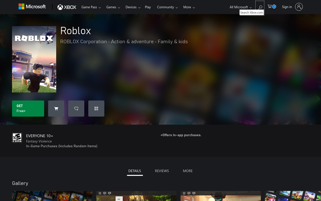The height and width of the screenshot is (201, 321).
Task: Show the QR code for Roblox
Action: point(96,109)
